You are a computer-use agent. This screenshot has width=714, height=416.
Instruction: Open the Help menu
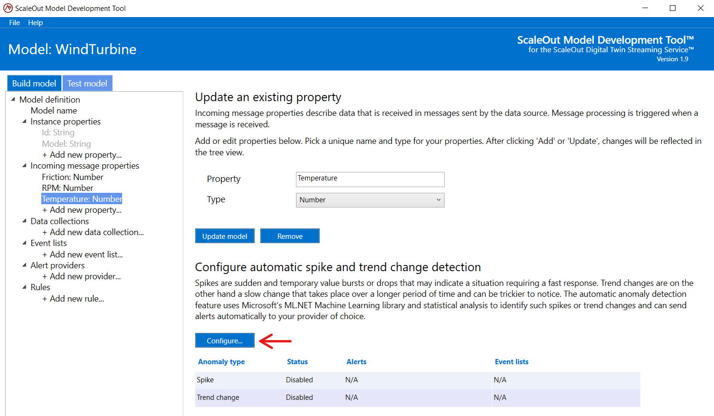(35, 22)
